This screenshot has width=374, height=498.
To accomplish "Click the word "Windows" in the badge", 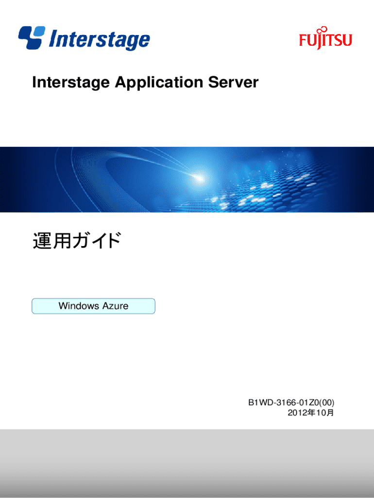I will pyautogui.click(x=79, y=306).
